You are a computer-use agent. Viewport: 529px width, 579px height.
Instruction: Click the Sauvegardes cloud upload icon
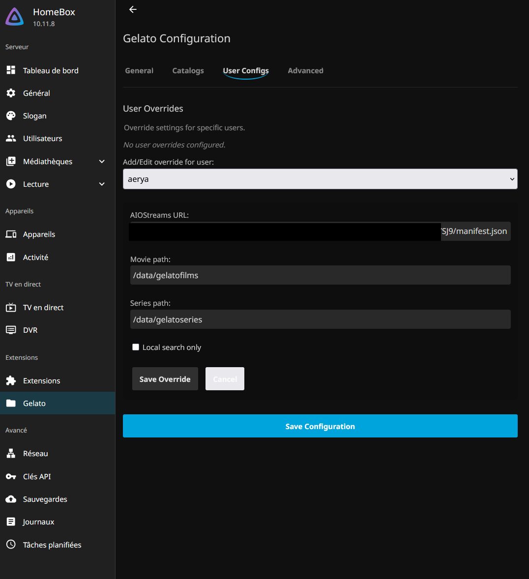[11, 499]
